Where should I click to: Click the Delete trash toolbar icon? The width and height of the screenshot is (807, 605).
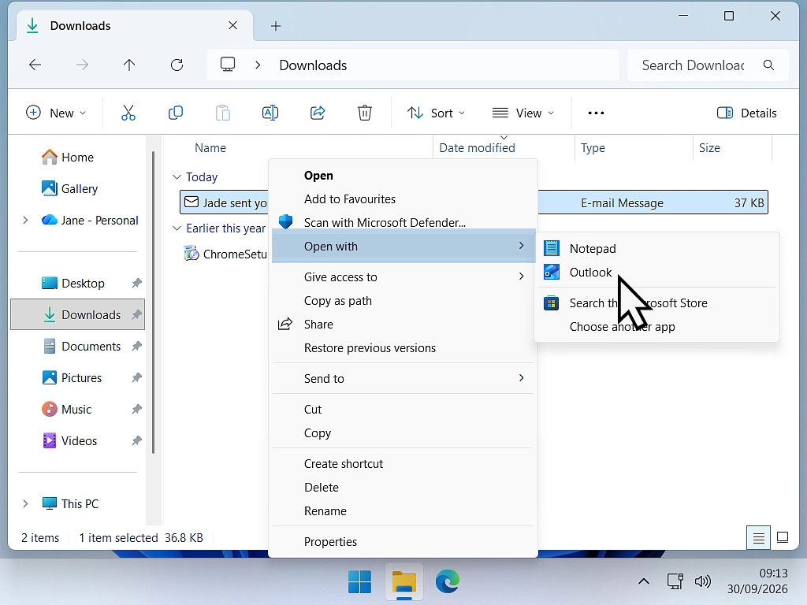click(x=365, y=113)
